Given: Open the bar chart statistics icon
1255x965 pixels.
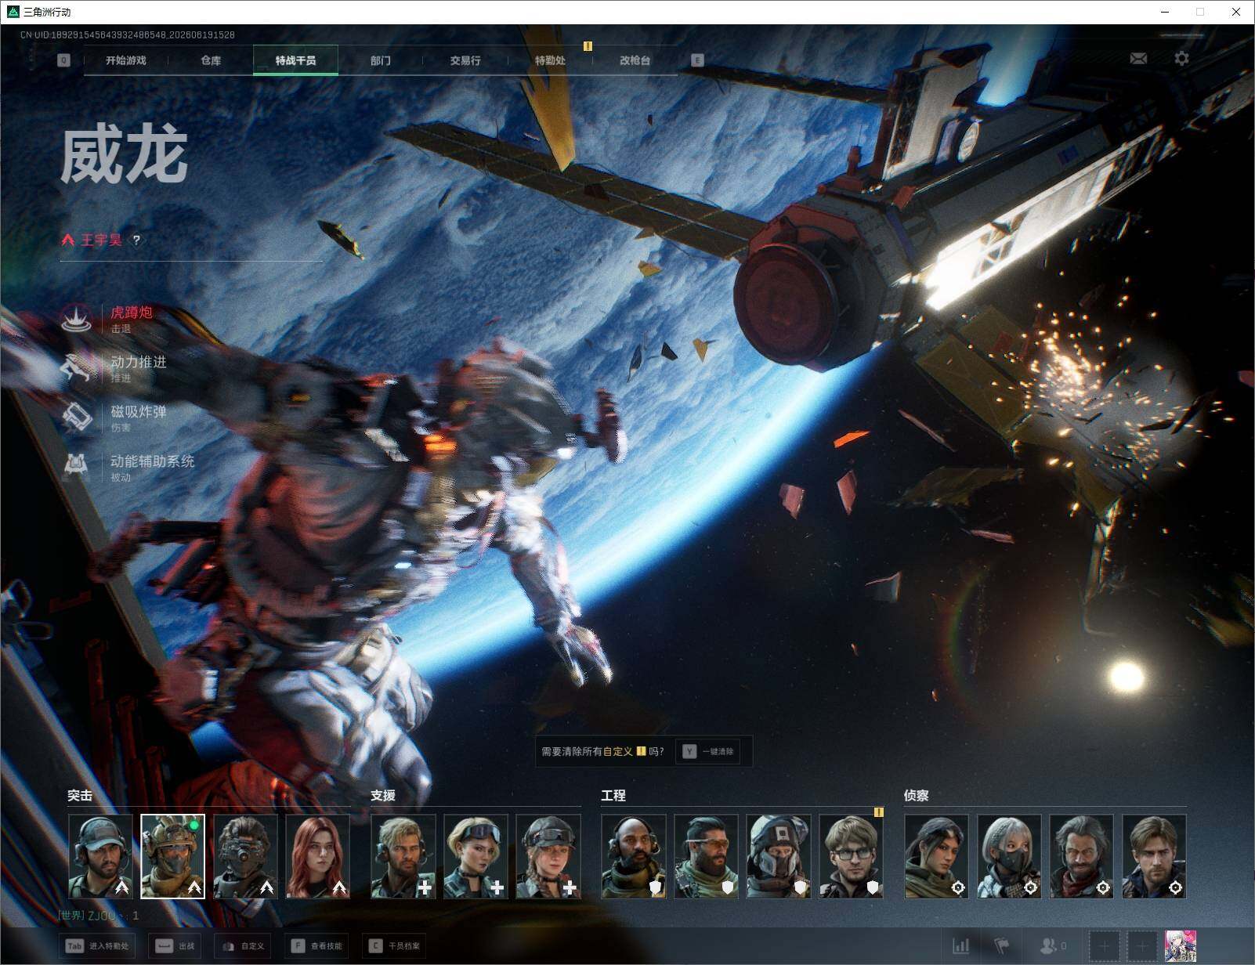Looking at the screenshot, I should [960, 946].
